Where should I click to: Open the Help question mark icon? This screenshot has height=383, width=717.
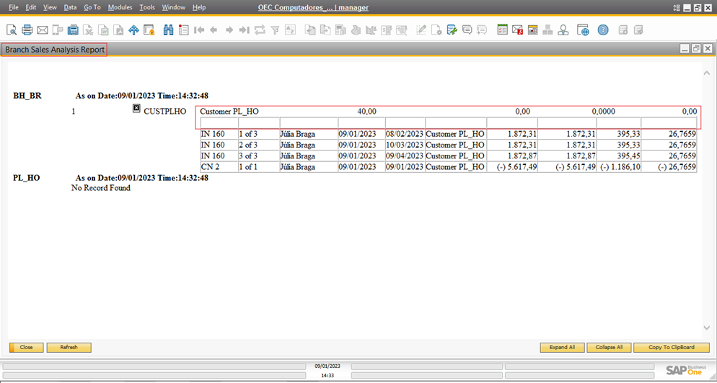pyautogui.click(x=603, y=30)
